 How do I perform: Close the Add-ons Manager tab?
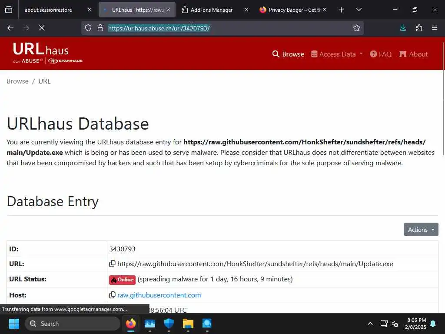coord(246,10)
